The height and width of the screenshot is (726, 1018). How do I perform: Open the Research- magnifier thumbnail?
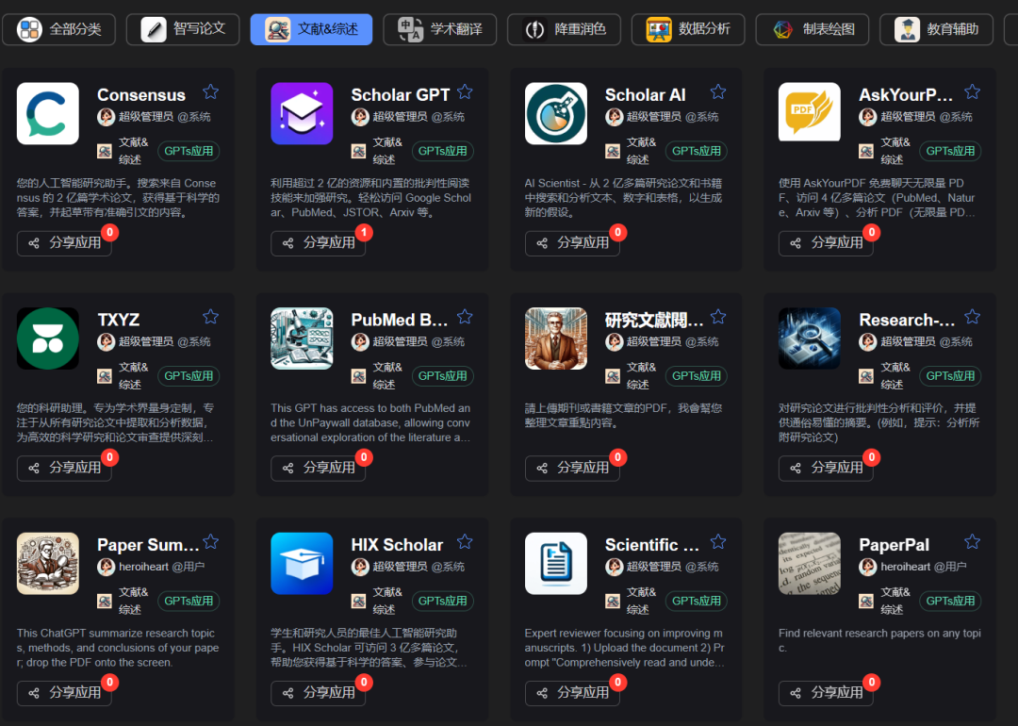click(x=810, y=338)
